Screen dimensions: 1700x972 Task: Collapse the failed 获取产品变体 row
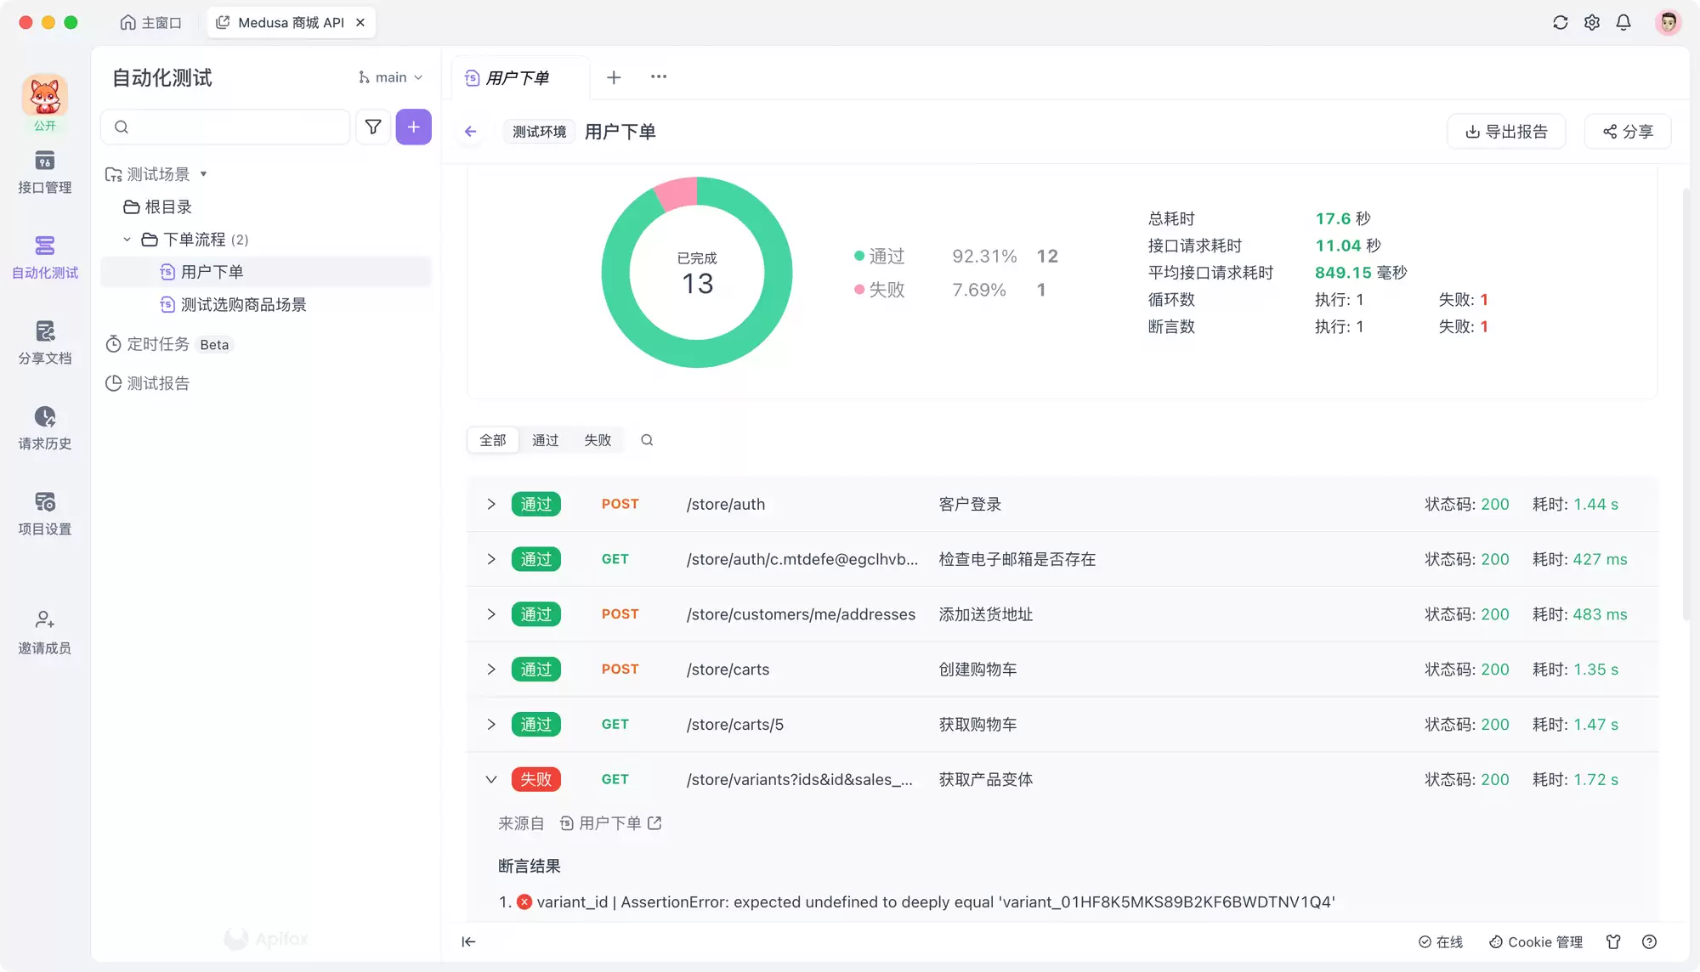pos(490,779)
